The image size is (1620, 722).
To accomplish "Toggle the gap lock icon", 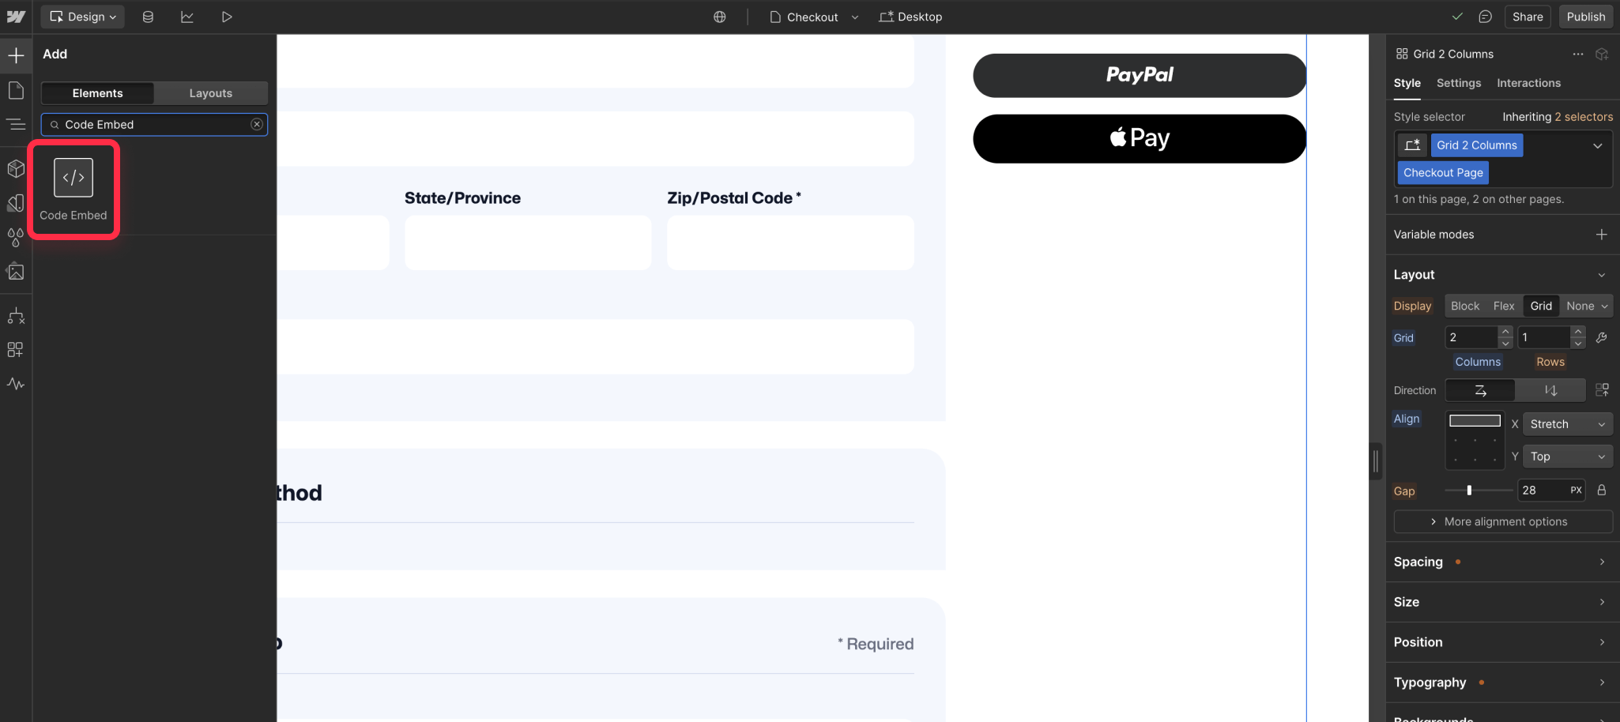I will [1602, 490].
